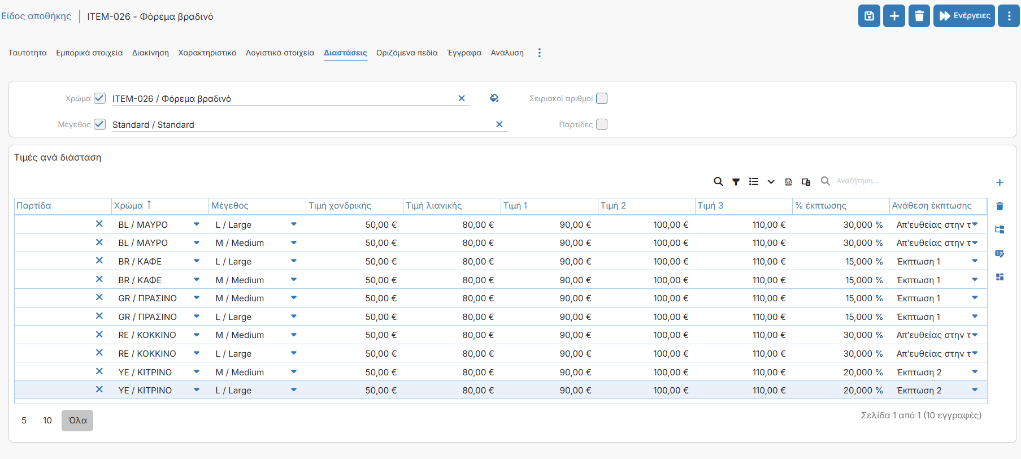Open the Έγγραφα tab
This screenshot has height=459, width=1021.
click(464, 53)
